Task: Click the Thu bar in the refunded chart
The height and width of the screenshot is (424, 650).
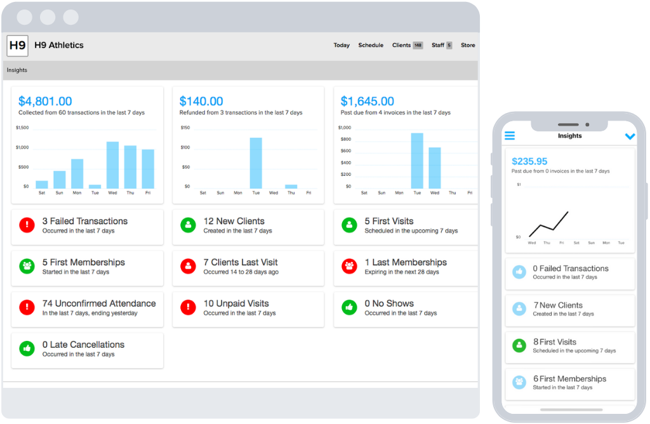Action: 291,187
